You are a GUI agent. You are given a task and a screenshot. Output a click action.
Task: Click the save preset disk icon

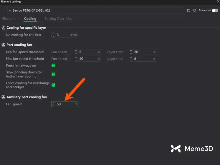tap(188, 10)
